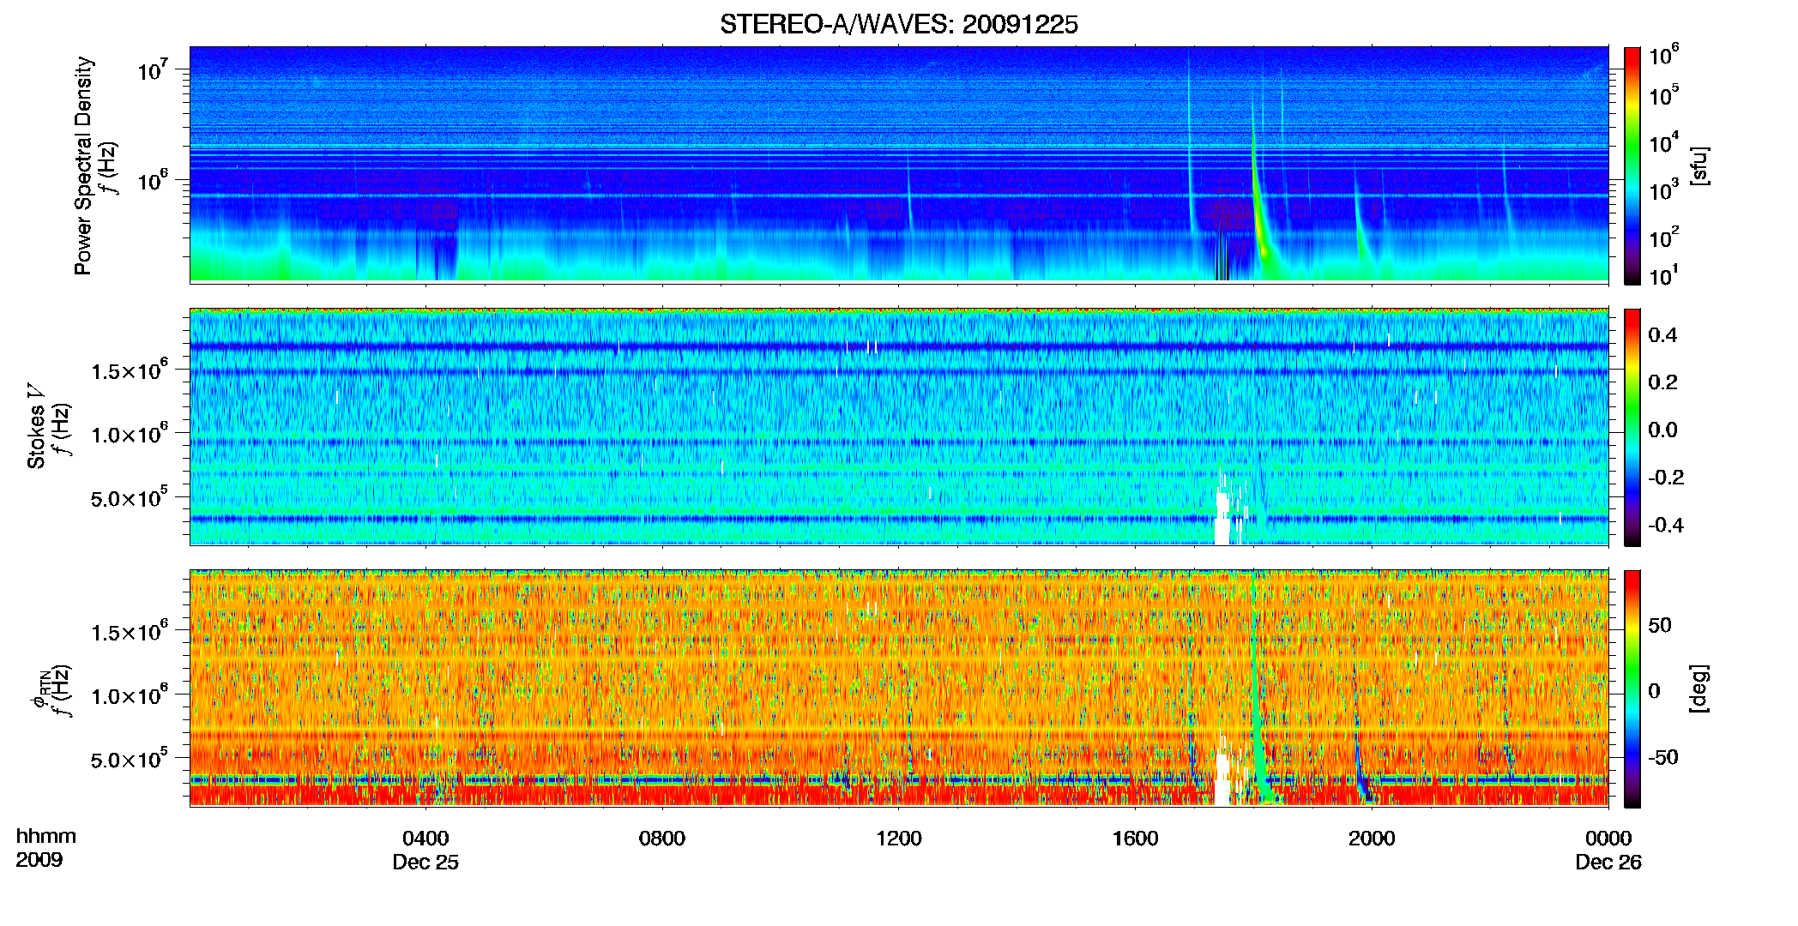The image size is (1798, 926).
Task: Select the Dec 25 date label
Action: point(425,863)
